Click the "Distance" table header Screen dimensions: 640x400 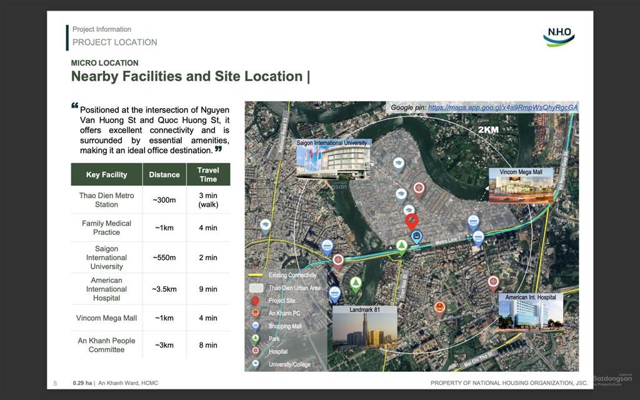[164, 175]
